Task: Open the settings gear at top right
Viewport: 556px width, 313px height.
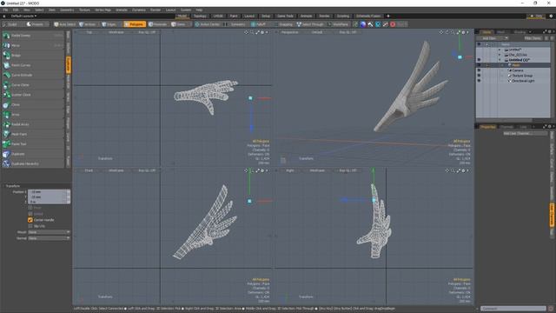Action: pyautogui.click(x=551, y=16)
